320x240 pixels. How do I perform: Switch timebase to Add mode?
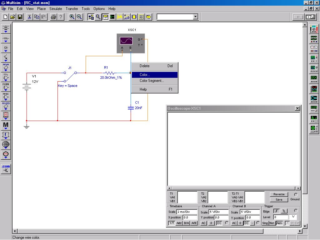179,223
